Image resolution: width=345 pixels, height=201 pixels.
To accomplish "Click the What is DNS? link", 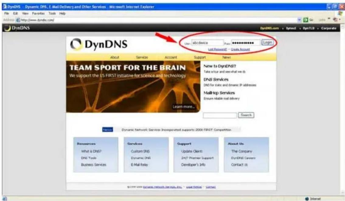I will click(91, 151).
